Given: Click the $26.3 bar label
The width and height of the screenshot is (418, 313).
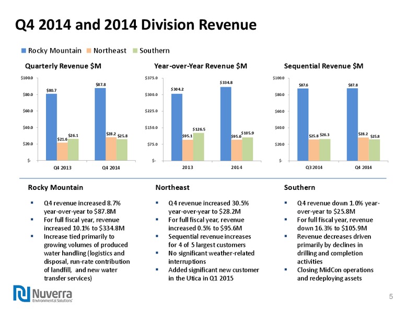Looking at the screenshot, I should coord(324,135).
